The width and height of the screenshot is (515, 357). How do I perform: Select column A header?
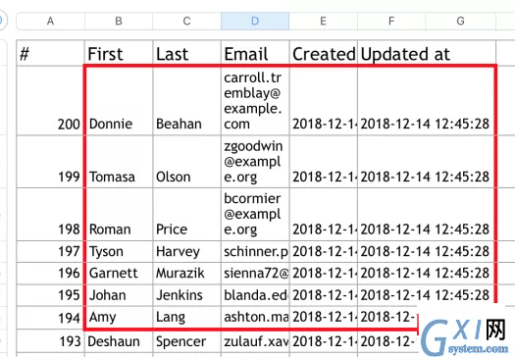click(51, 21)
